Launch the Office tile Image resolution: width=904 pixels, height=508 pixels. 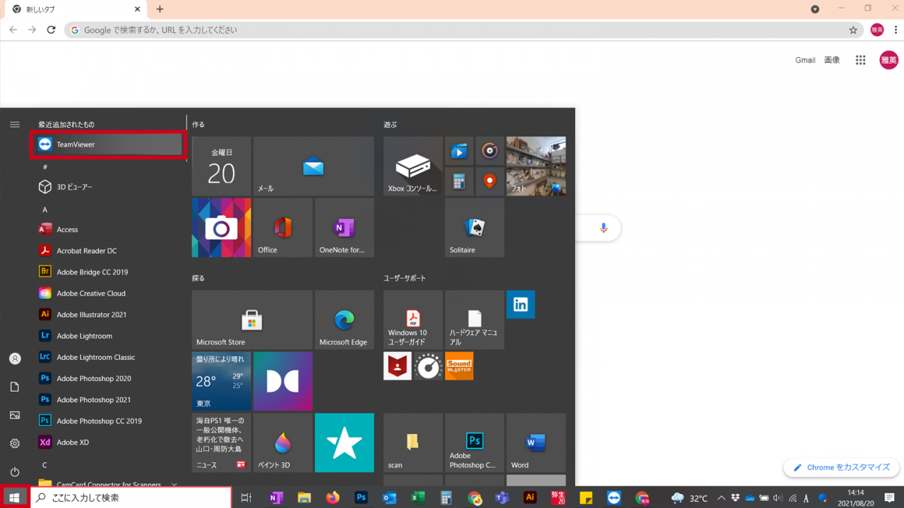pos(282,227)
